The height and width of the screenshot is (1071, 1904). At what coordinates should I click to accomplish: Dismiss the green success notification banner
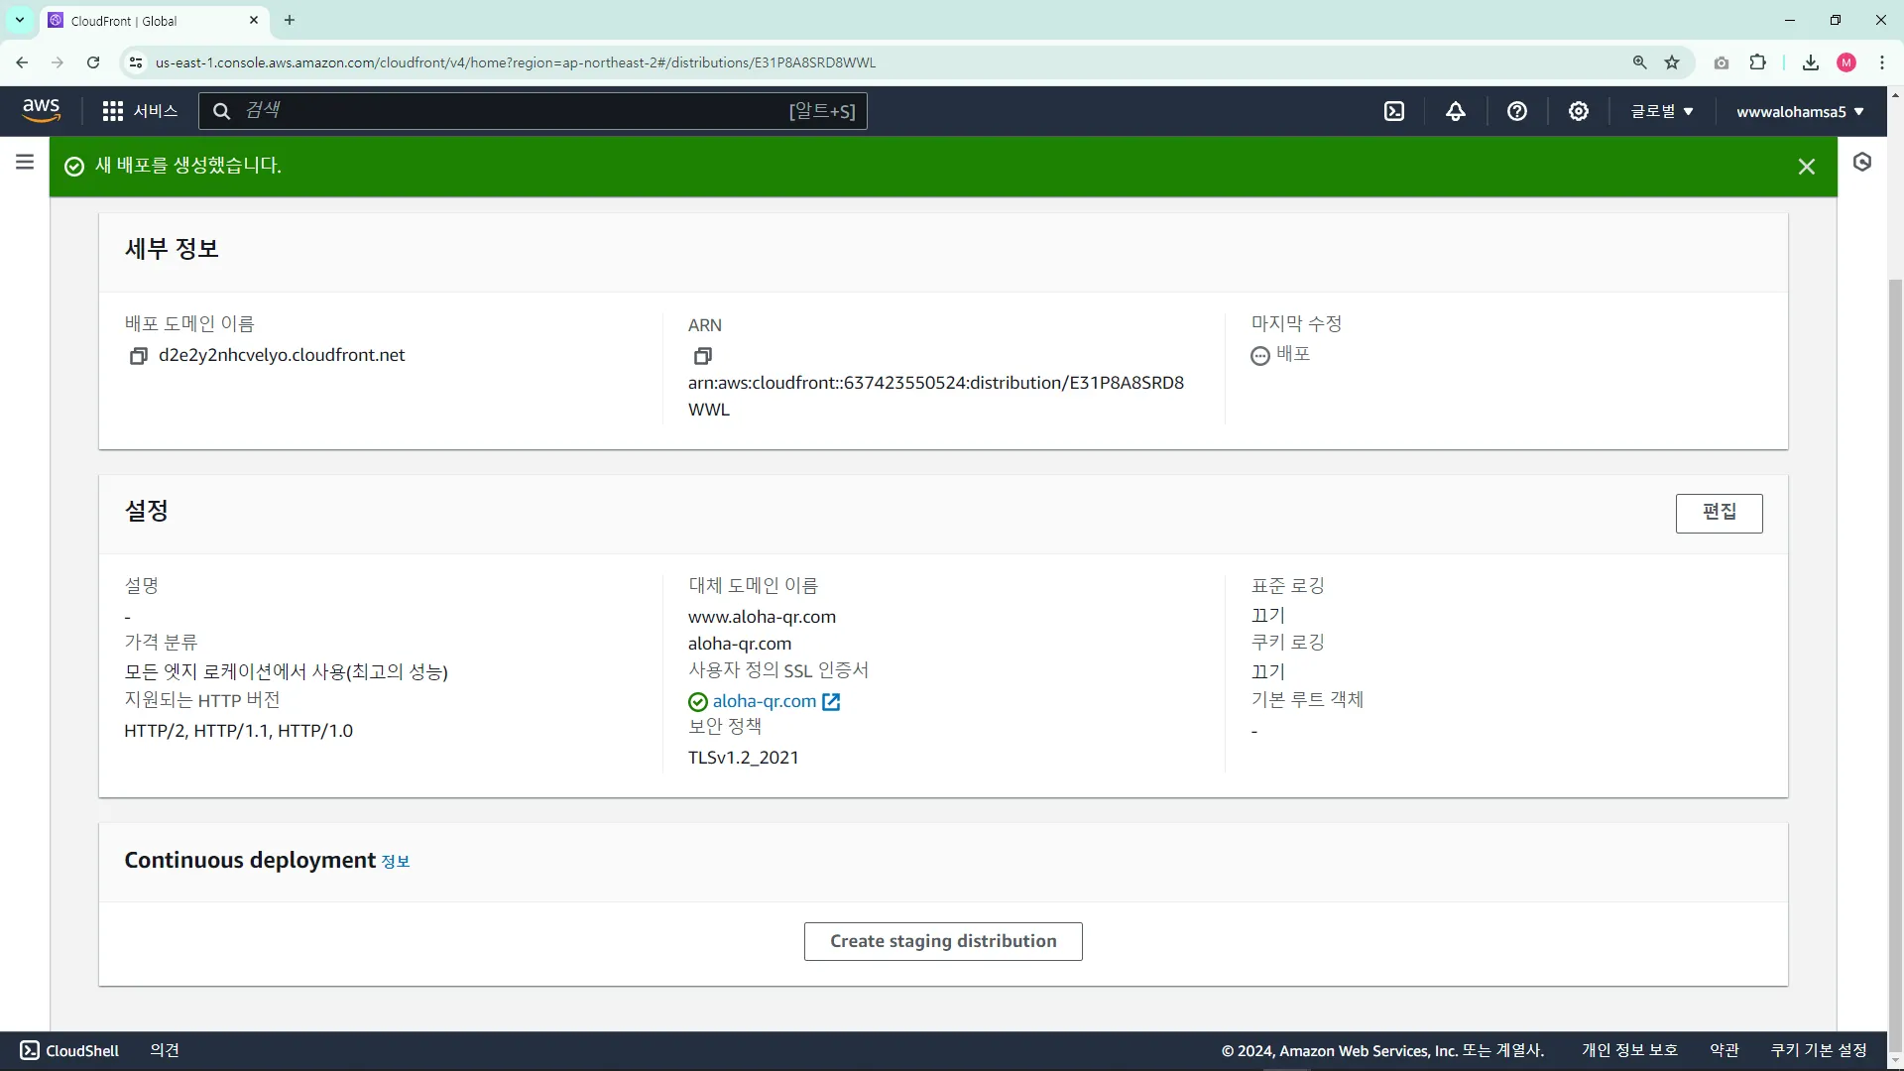[x=1806, y=167]
